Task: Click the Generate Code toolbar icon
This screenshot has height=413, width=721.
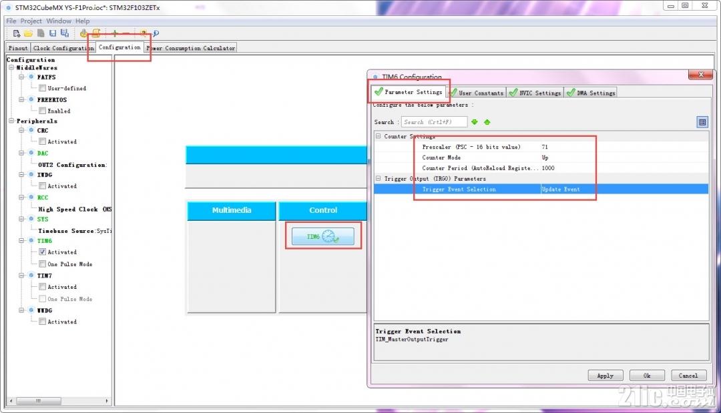Action: [x=83, y=33]
